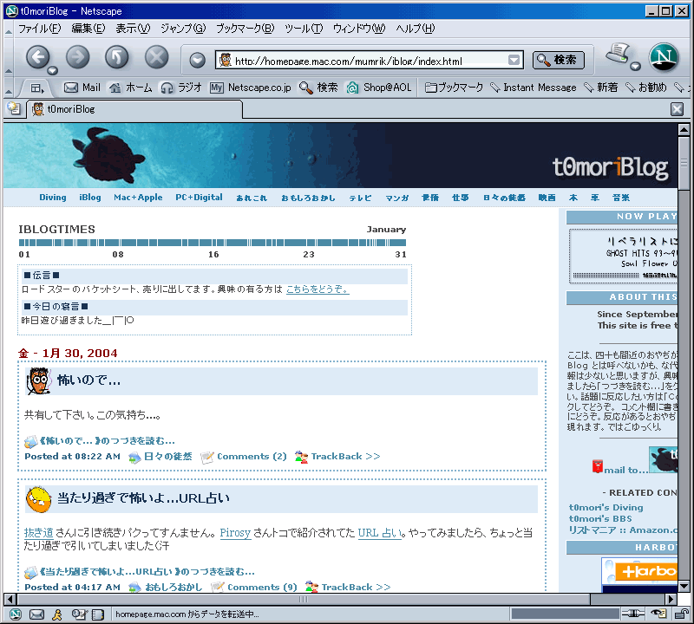
Task: Open the Back button history dropdown arrow
Action: point(52,71)
